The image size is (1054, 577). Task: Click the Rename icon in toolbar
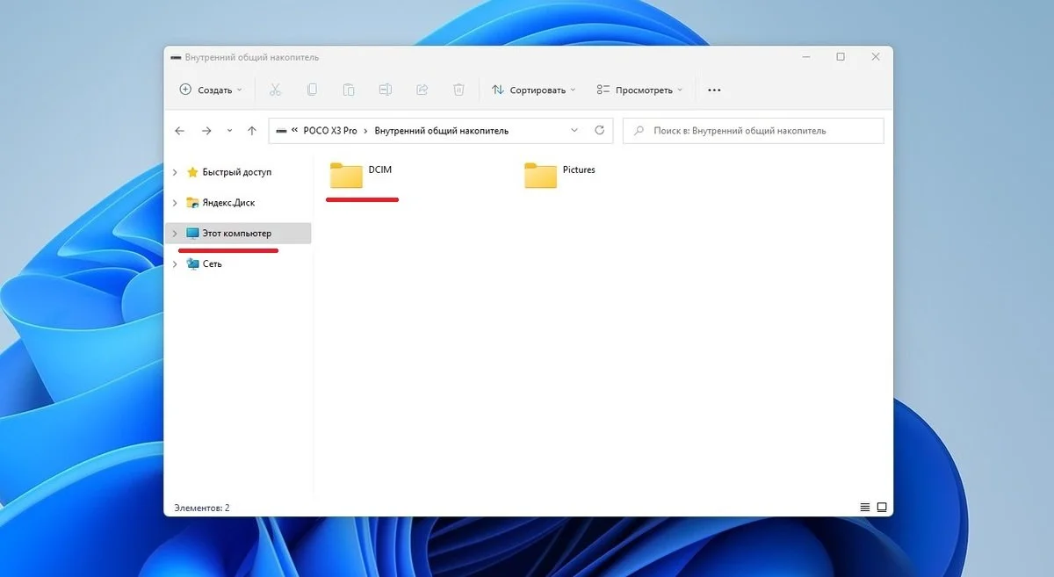pos(385,90)
